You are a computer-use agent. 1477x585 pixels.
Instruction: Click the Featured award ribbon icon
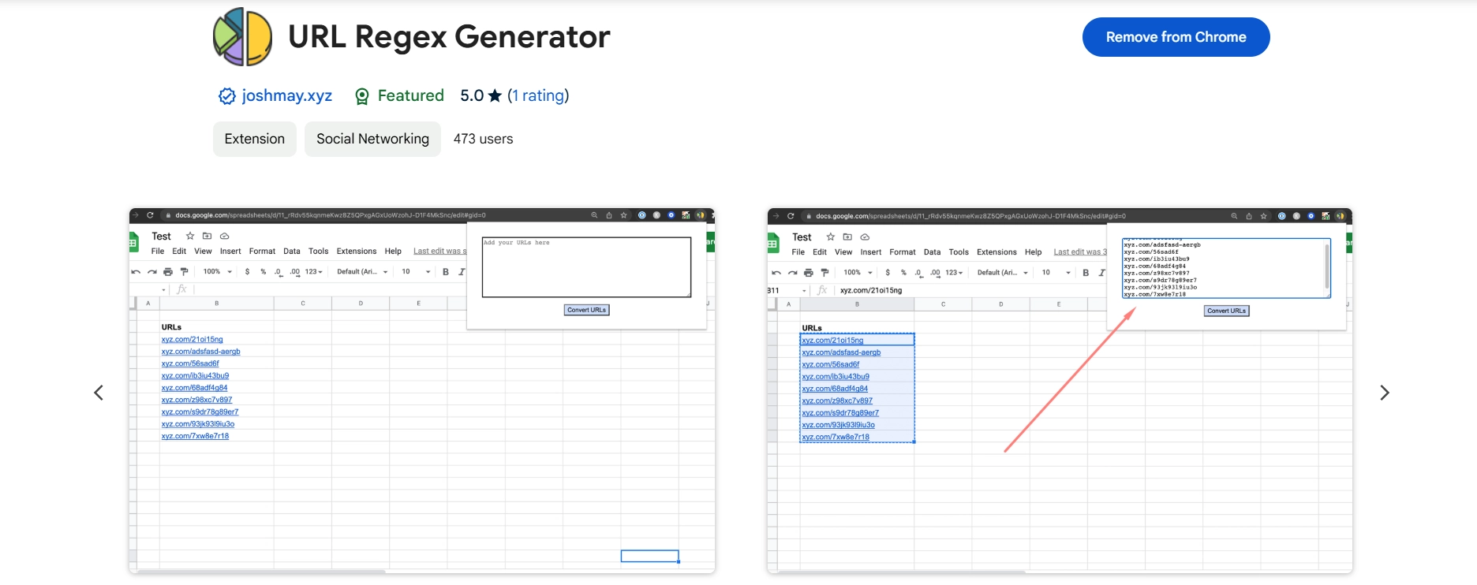point(362,96)
